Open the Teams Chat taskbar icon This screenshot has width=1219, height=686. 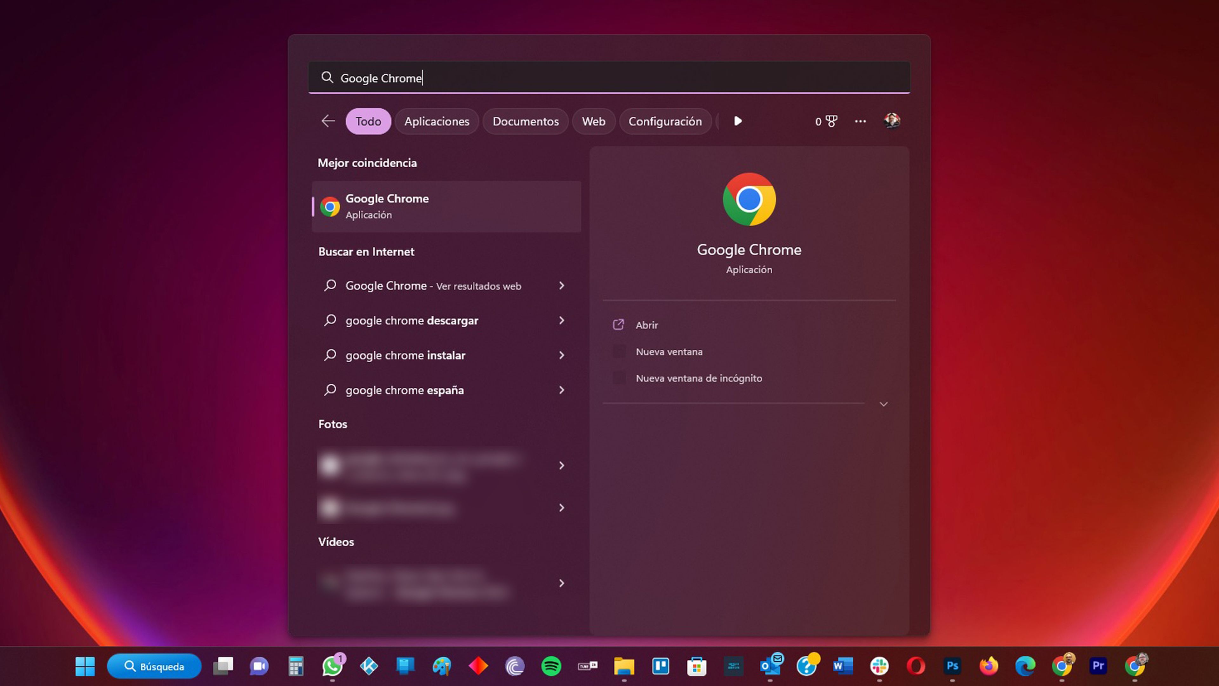point(259,666)
